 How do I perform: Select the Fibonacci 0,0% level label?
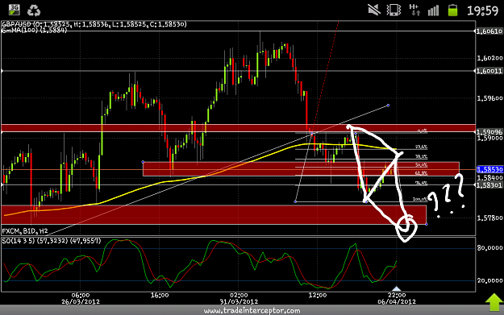(423, 131)
